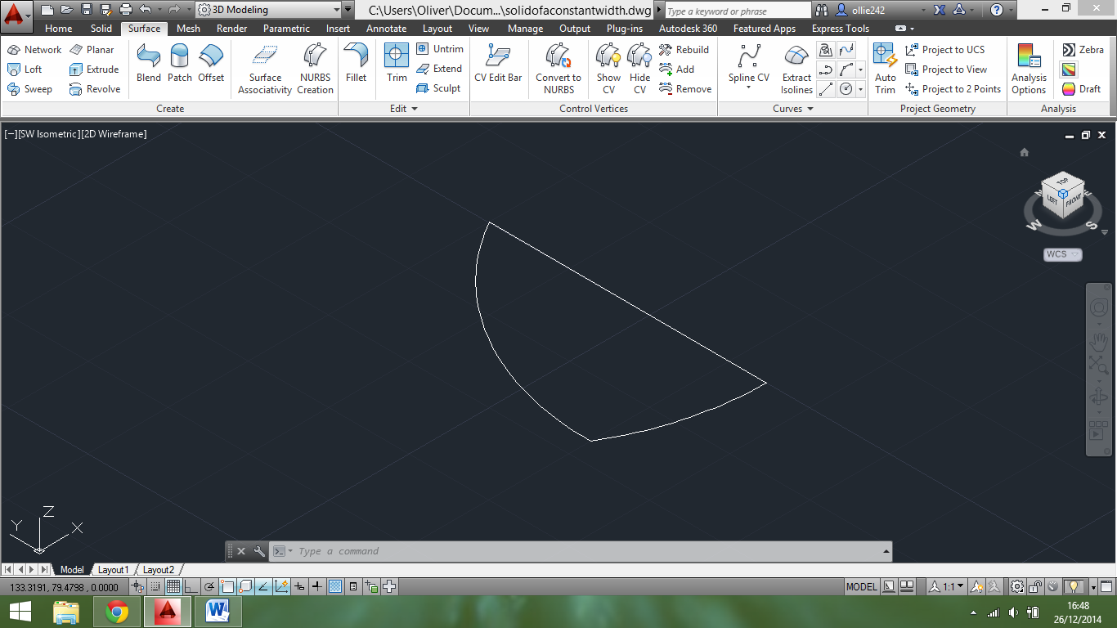Rebuild the control vertices
The image size is (1117, 628).
pyautogui.click(x=684, y=50)
